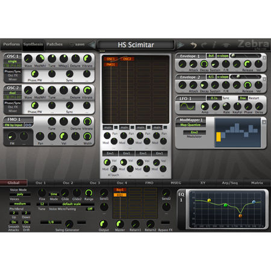Click the LFO 1 sine waveform display

pyautogui.click(x=187, y=106)
